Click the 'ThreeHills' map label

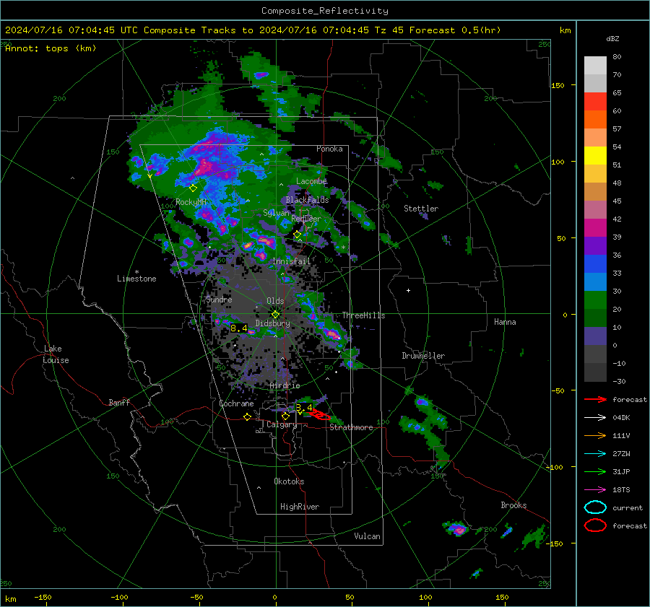coord(363,315)
